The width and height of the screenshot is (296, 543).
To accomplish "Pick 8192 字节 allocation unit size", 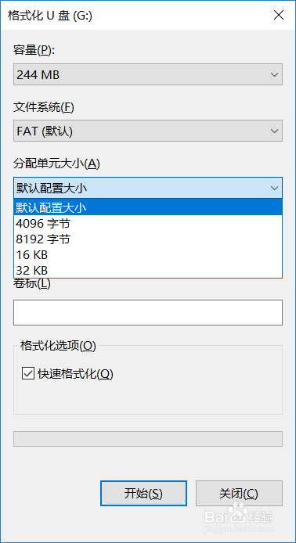I will (148, 239).
